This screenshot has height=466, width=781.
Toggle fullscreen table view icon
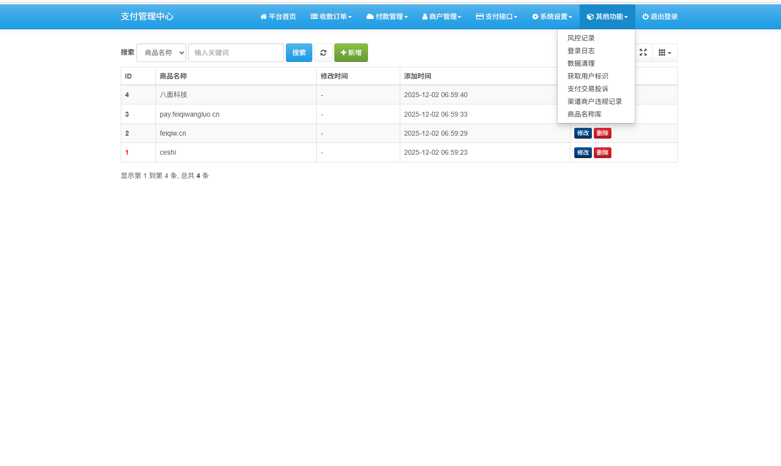click(x=643, y=53)
